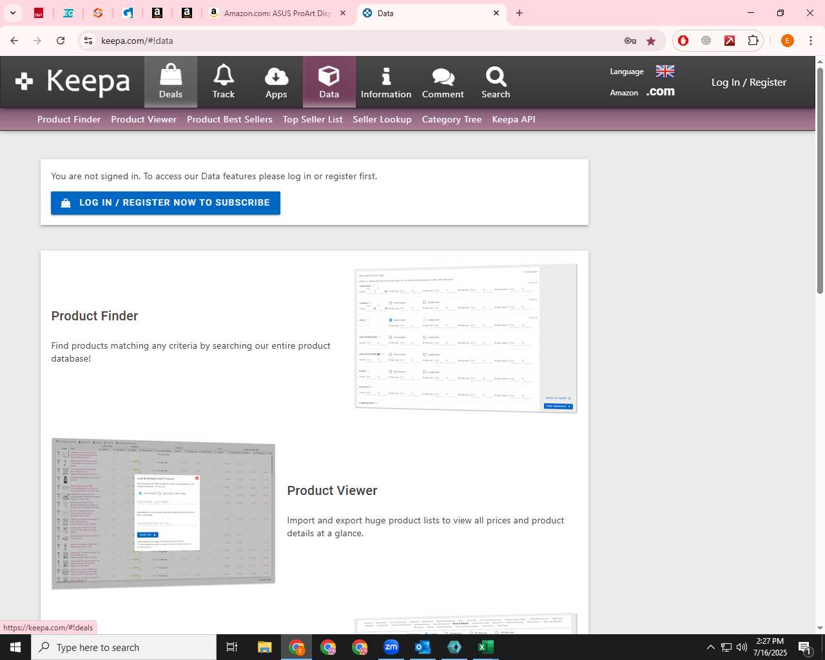The image size is (825, 660).
Task: Open Task View on taskbar
Action: pos(232,647)
